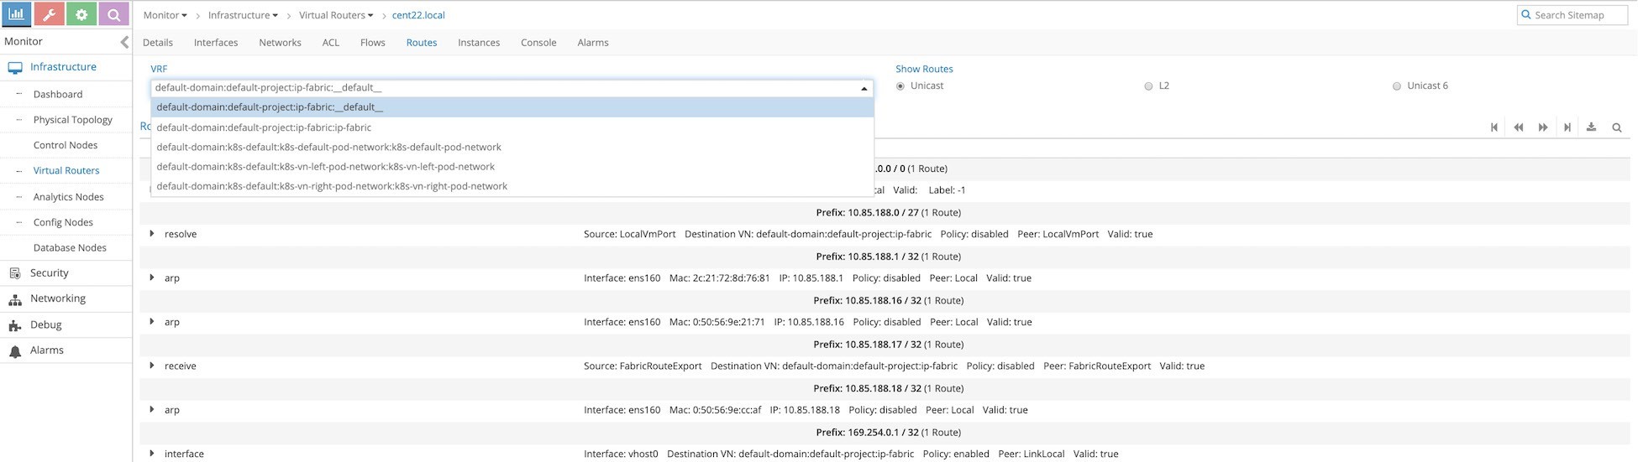
Task: Switch to the Alarms tab
Action: (593, 43)
